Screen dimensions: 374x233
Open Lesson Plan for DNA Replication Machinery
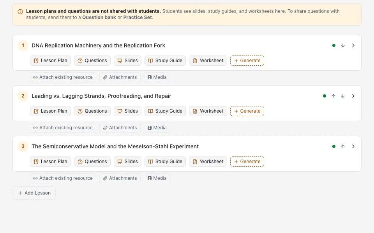pos(50,61)
